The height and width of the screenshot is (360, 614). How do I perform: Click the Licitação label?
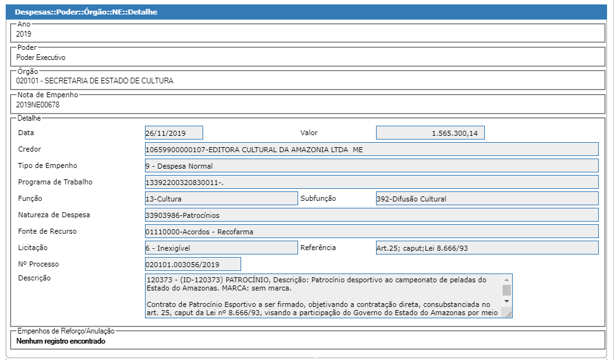pyautogui.click(x=33, y=248)
